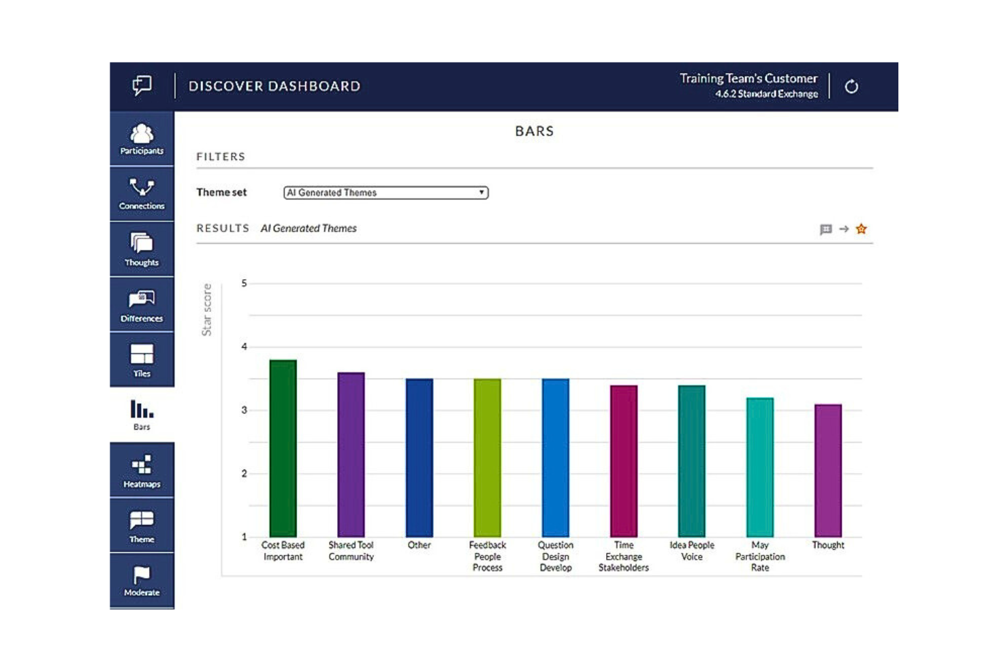Click the thought comment icon above the chart

click(x=826, y=229)
